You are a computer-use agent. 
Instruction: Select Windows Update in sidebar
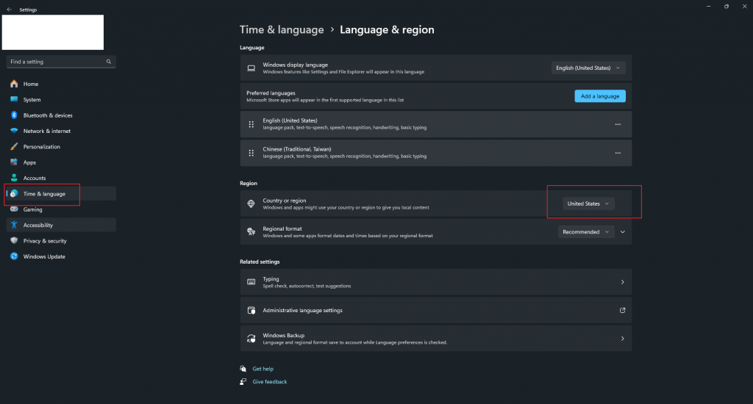coord(61,256)
